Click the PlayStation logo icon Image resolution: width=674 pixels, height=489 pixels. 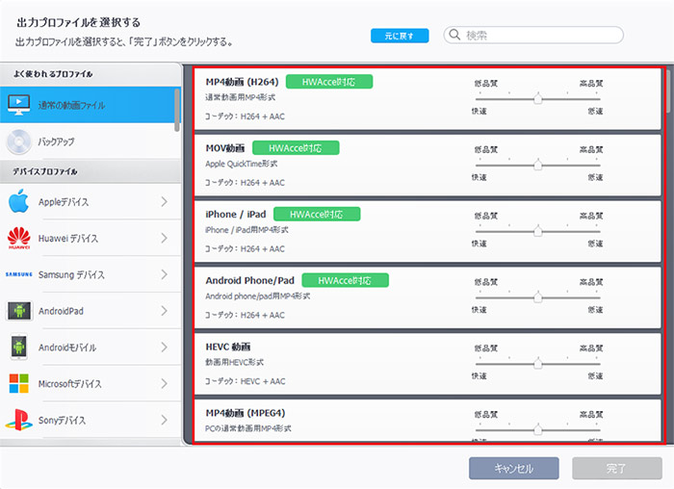tap(19, 420)
